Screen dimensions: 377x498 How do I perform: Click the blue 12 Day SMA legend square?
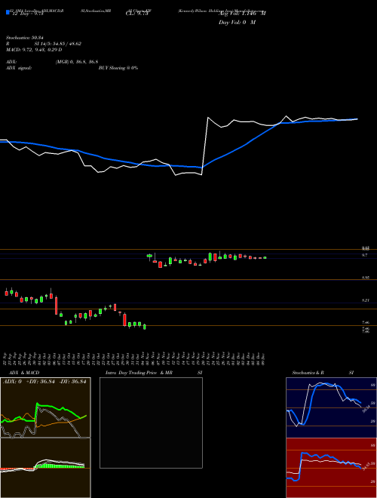pyautogui.click(x=8, y=12)
